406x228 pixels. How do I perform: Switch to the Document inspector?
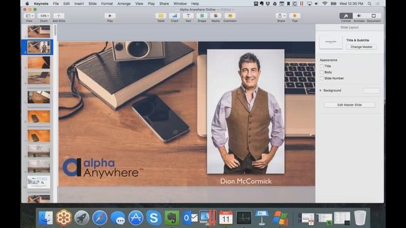pyautogui.click(x=374, y=16)
